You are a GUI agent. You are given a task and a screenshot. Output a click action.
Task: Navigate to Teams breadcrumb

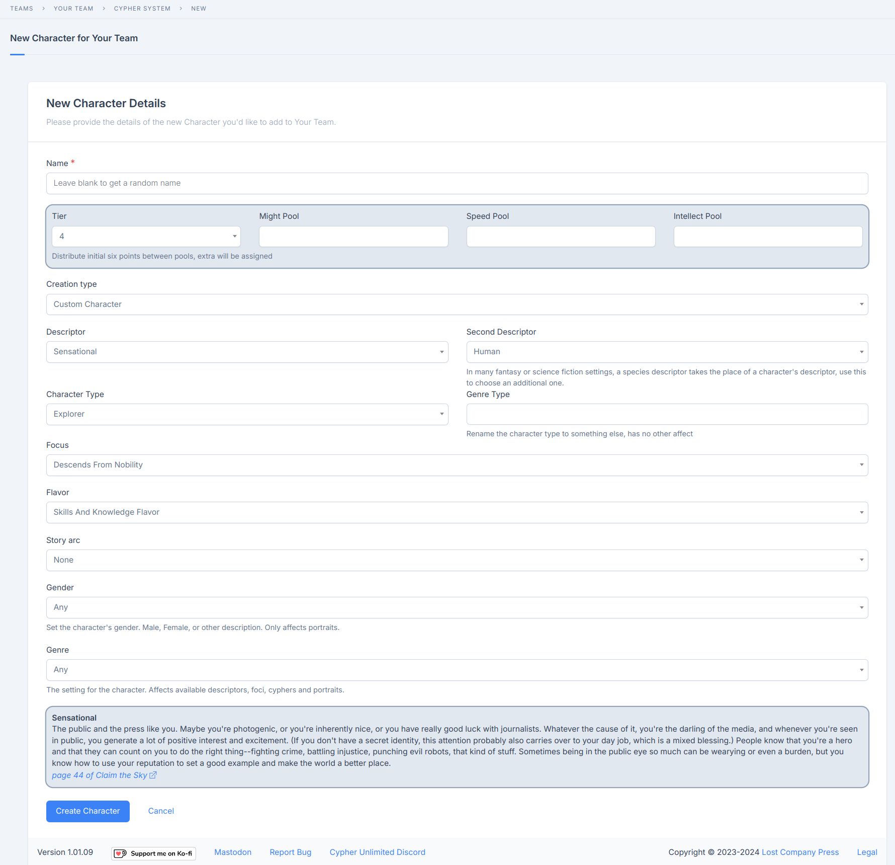[22, 9]
